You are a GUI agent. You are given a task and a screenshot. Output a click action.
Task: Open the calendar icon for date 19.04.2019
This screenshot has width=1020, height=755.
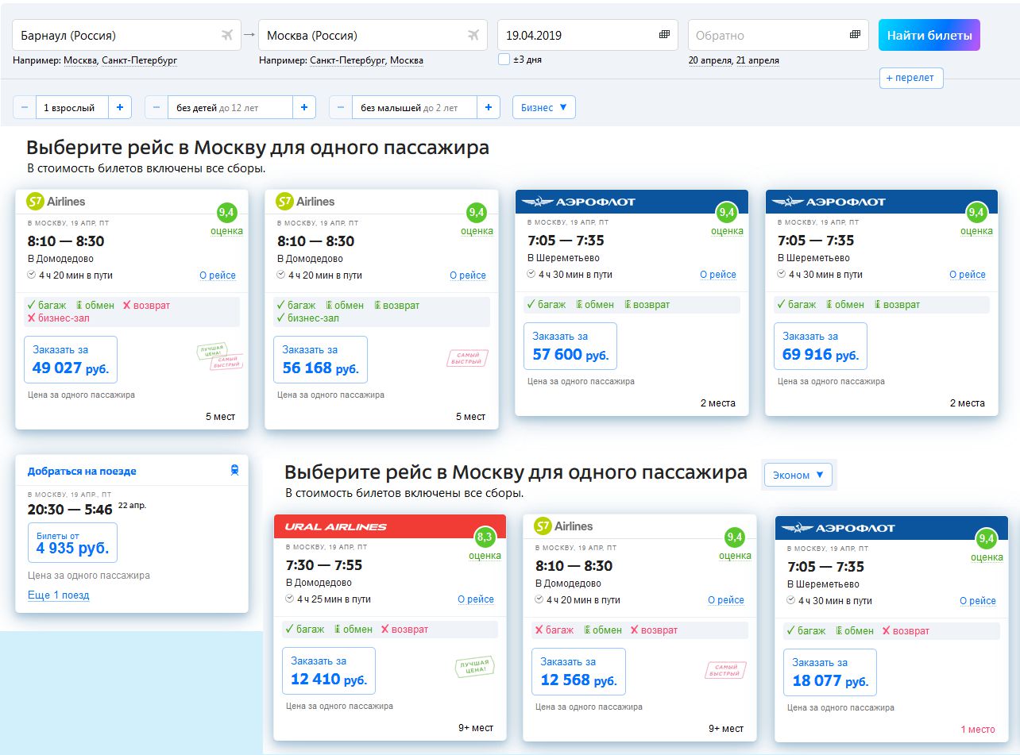tap(665, 35)
